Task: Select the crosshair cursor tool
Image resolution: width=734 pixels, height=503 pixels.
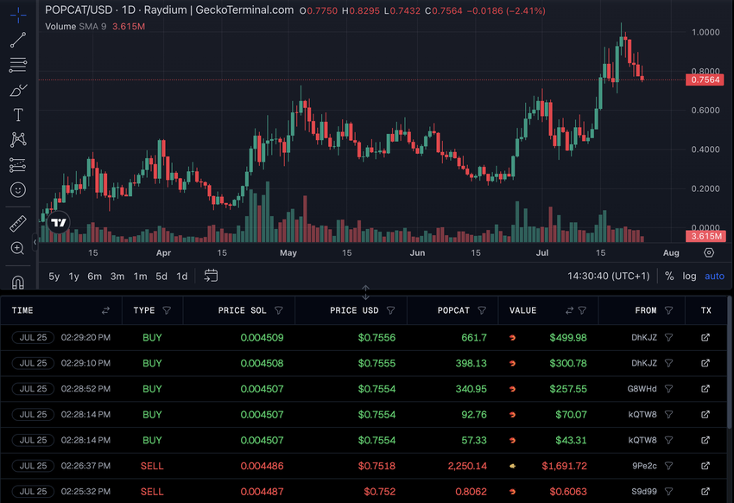Action: 18,15
